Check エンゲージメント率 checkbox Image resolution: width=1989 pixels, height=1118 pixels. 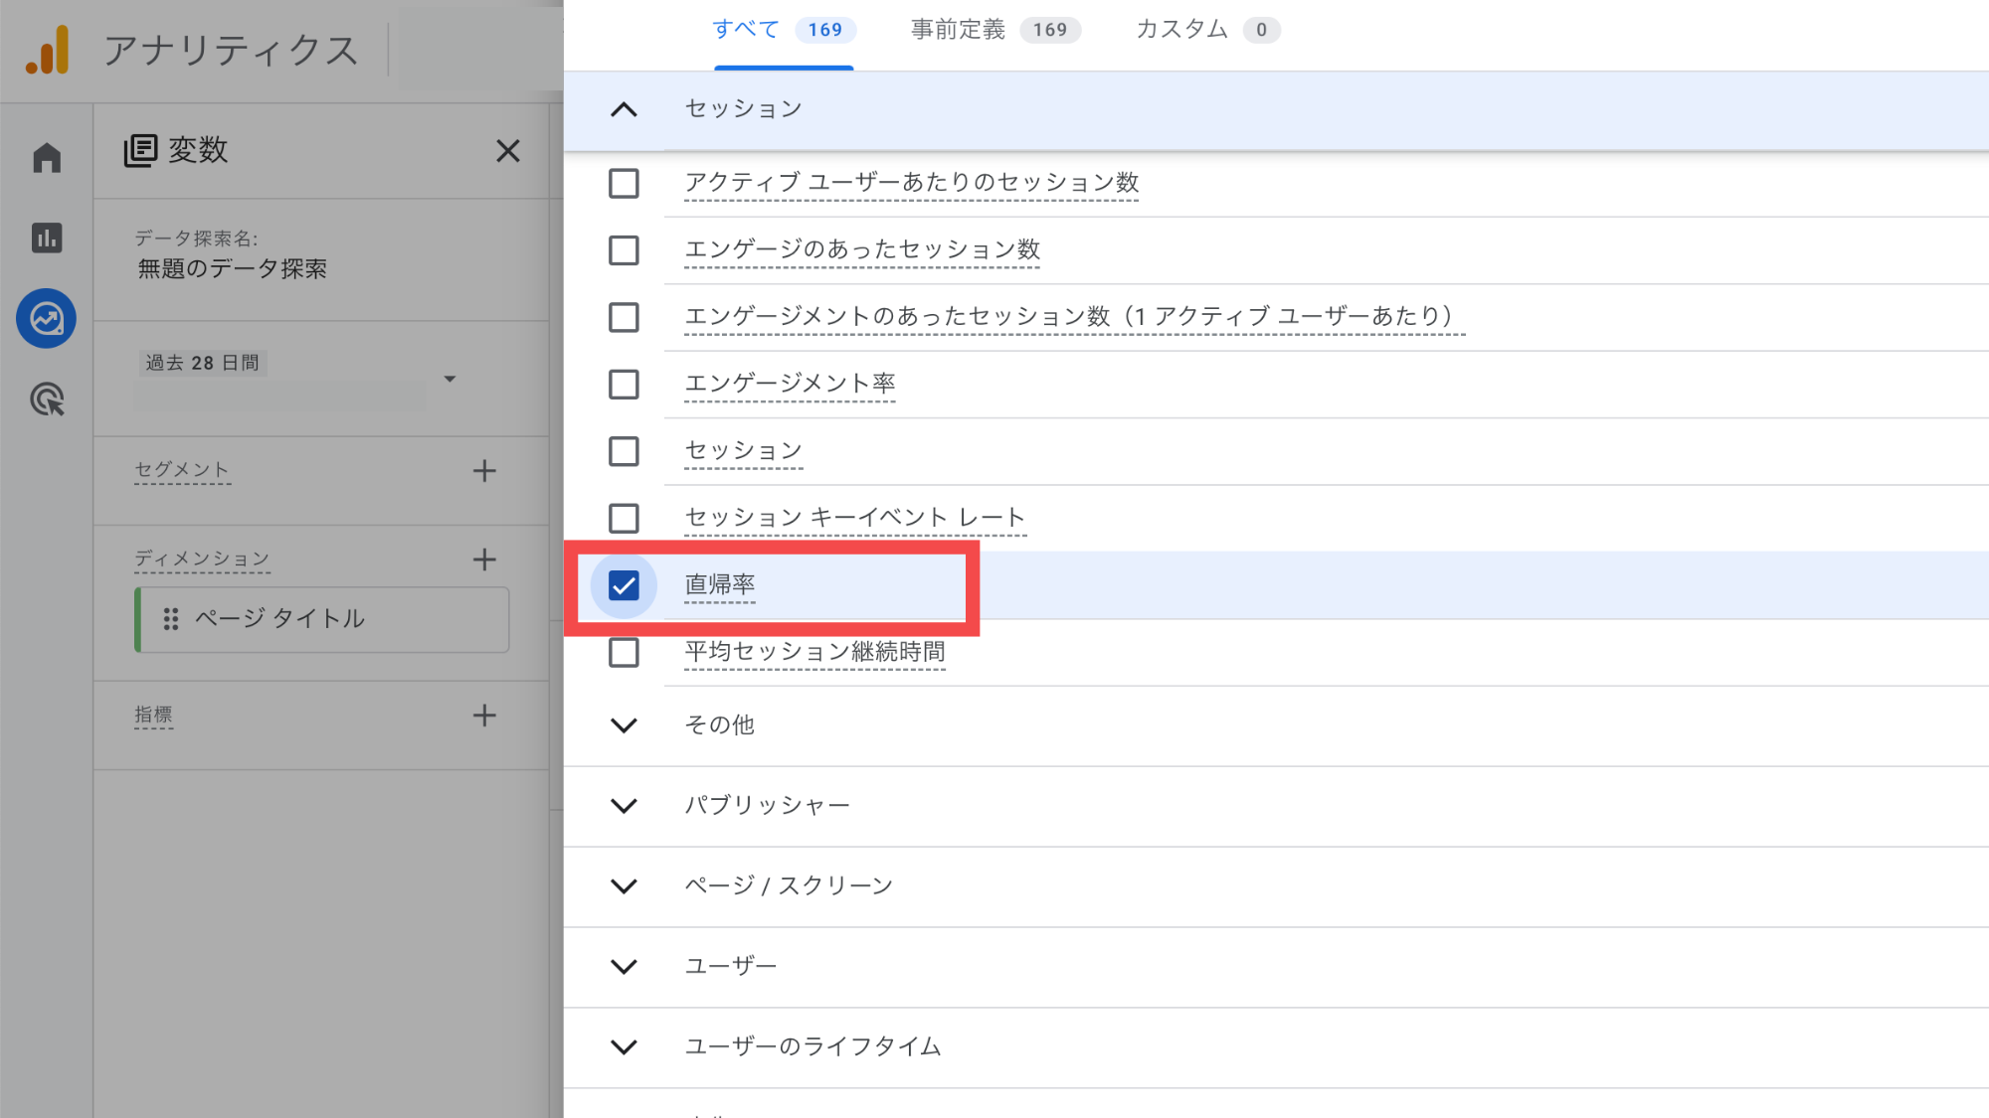click(624, 385)
